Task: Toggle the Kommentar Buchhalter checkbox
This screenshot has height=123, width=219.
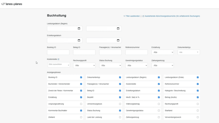Action: [x=81, y=111]
